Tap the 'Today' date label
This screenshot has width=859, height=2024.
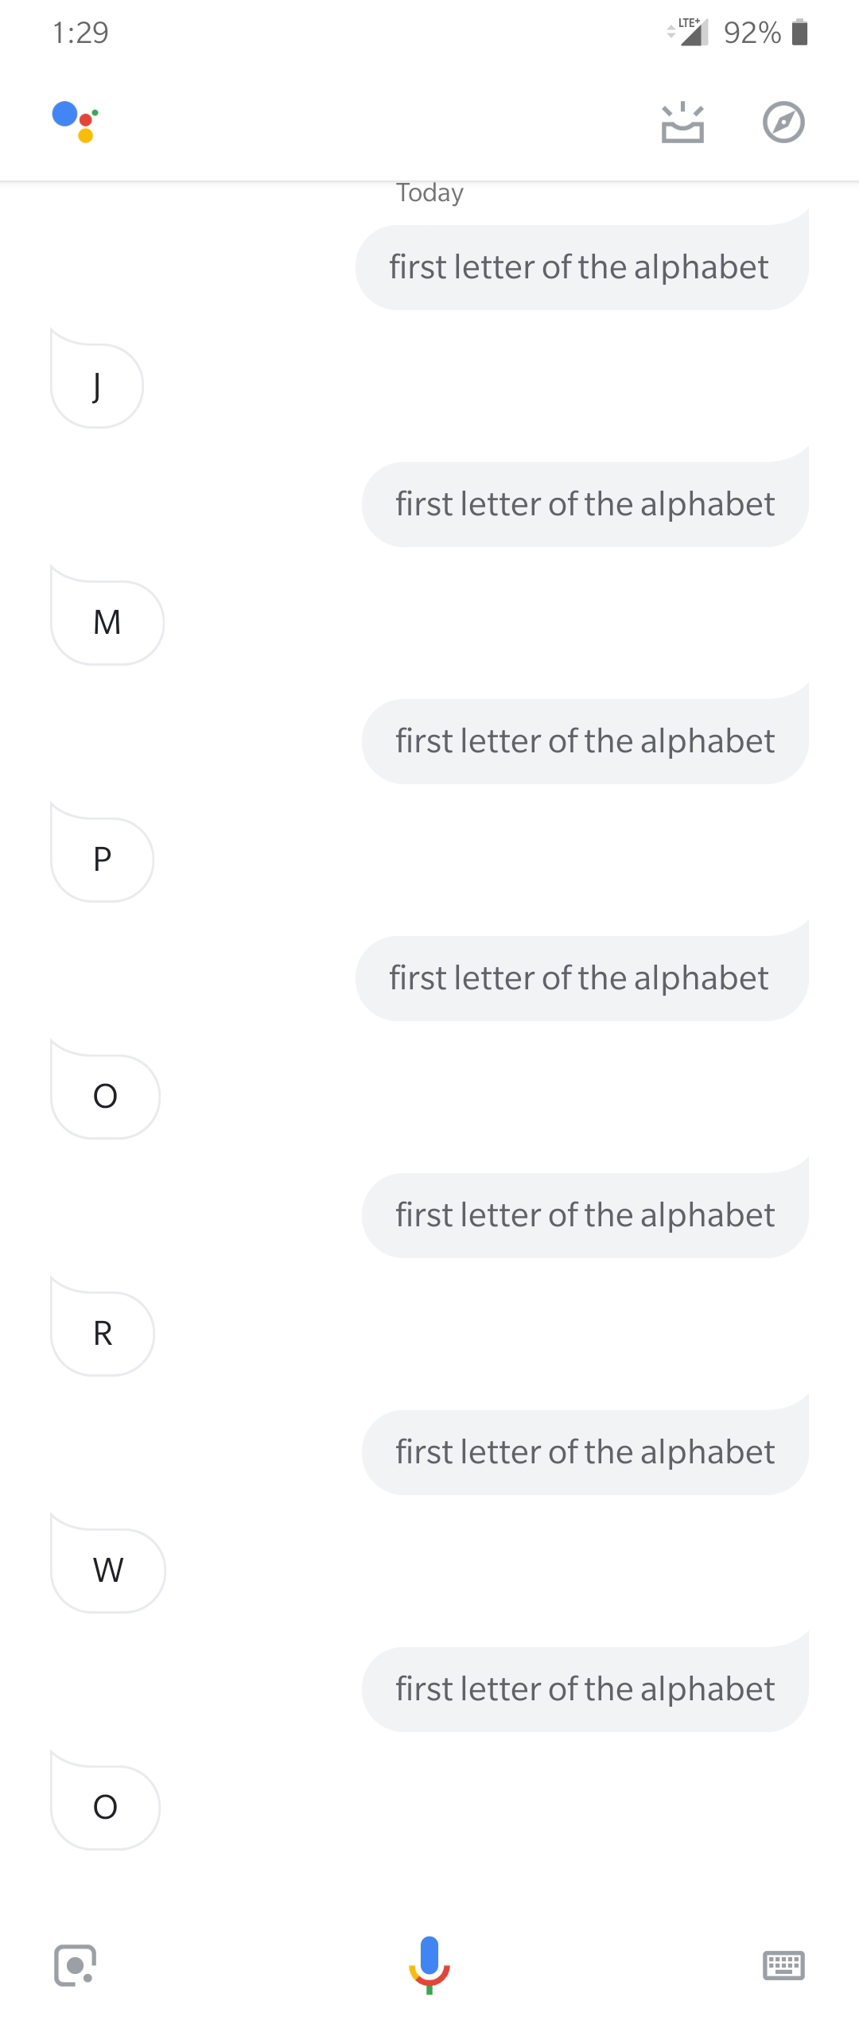point(429,193)
